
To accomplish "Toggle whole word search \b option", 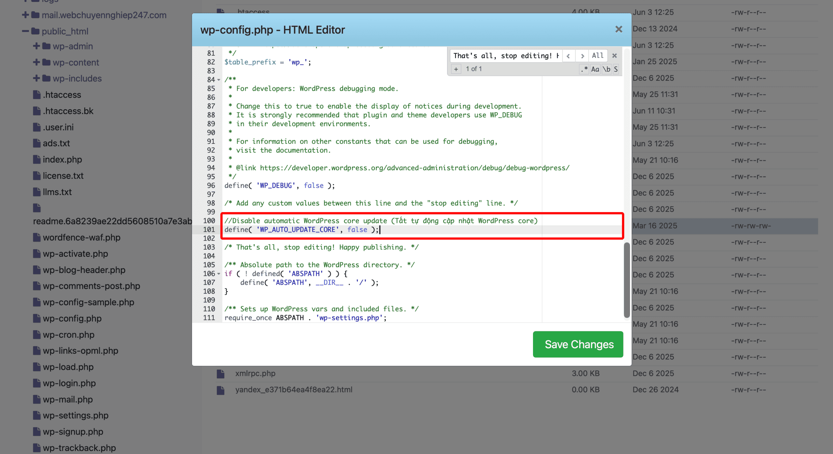I will [607, 69].
